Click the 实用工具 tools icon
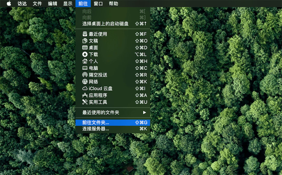The width and height of the screenshot is (282, 175). click(x=85, y=102)
